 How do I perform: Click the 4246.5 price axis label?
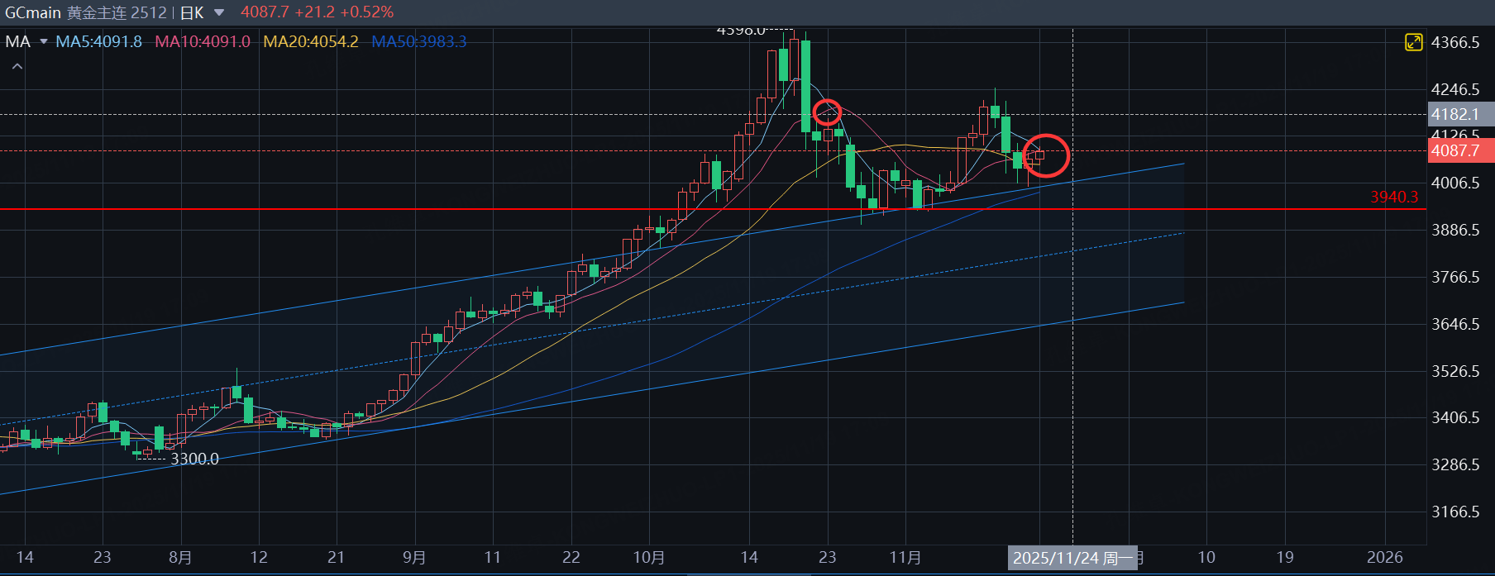pos(1455,89)
